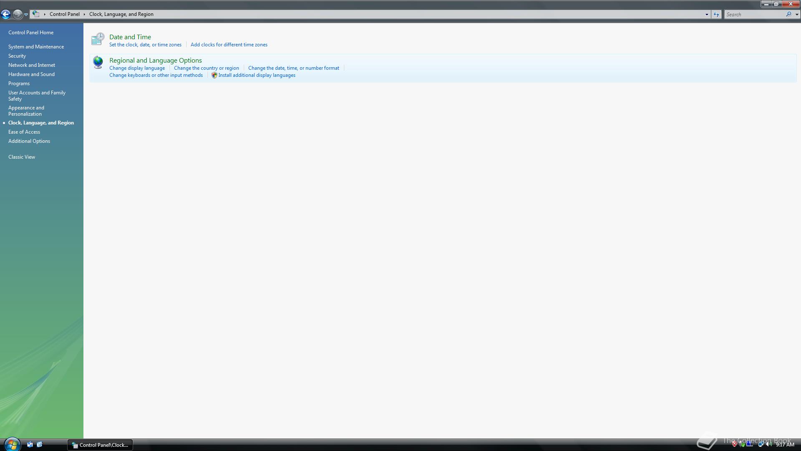Click Set the clock, date, or time zones
The image size is (801, 451).
[x=145, y=45]
